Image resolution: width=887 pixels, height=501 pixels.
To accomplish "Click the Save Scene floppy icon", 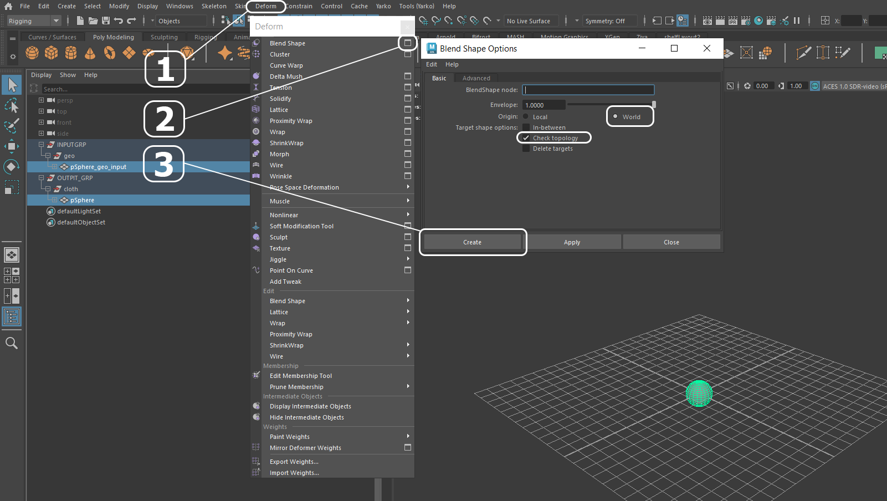I will 105,21.
